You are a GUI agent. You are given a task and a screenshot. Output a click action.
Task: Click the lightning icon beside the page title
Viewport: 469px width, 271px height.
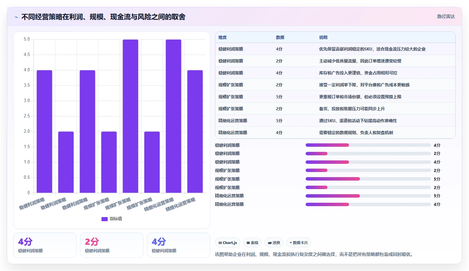point(16,17)
